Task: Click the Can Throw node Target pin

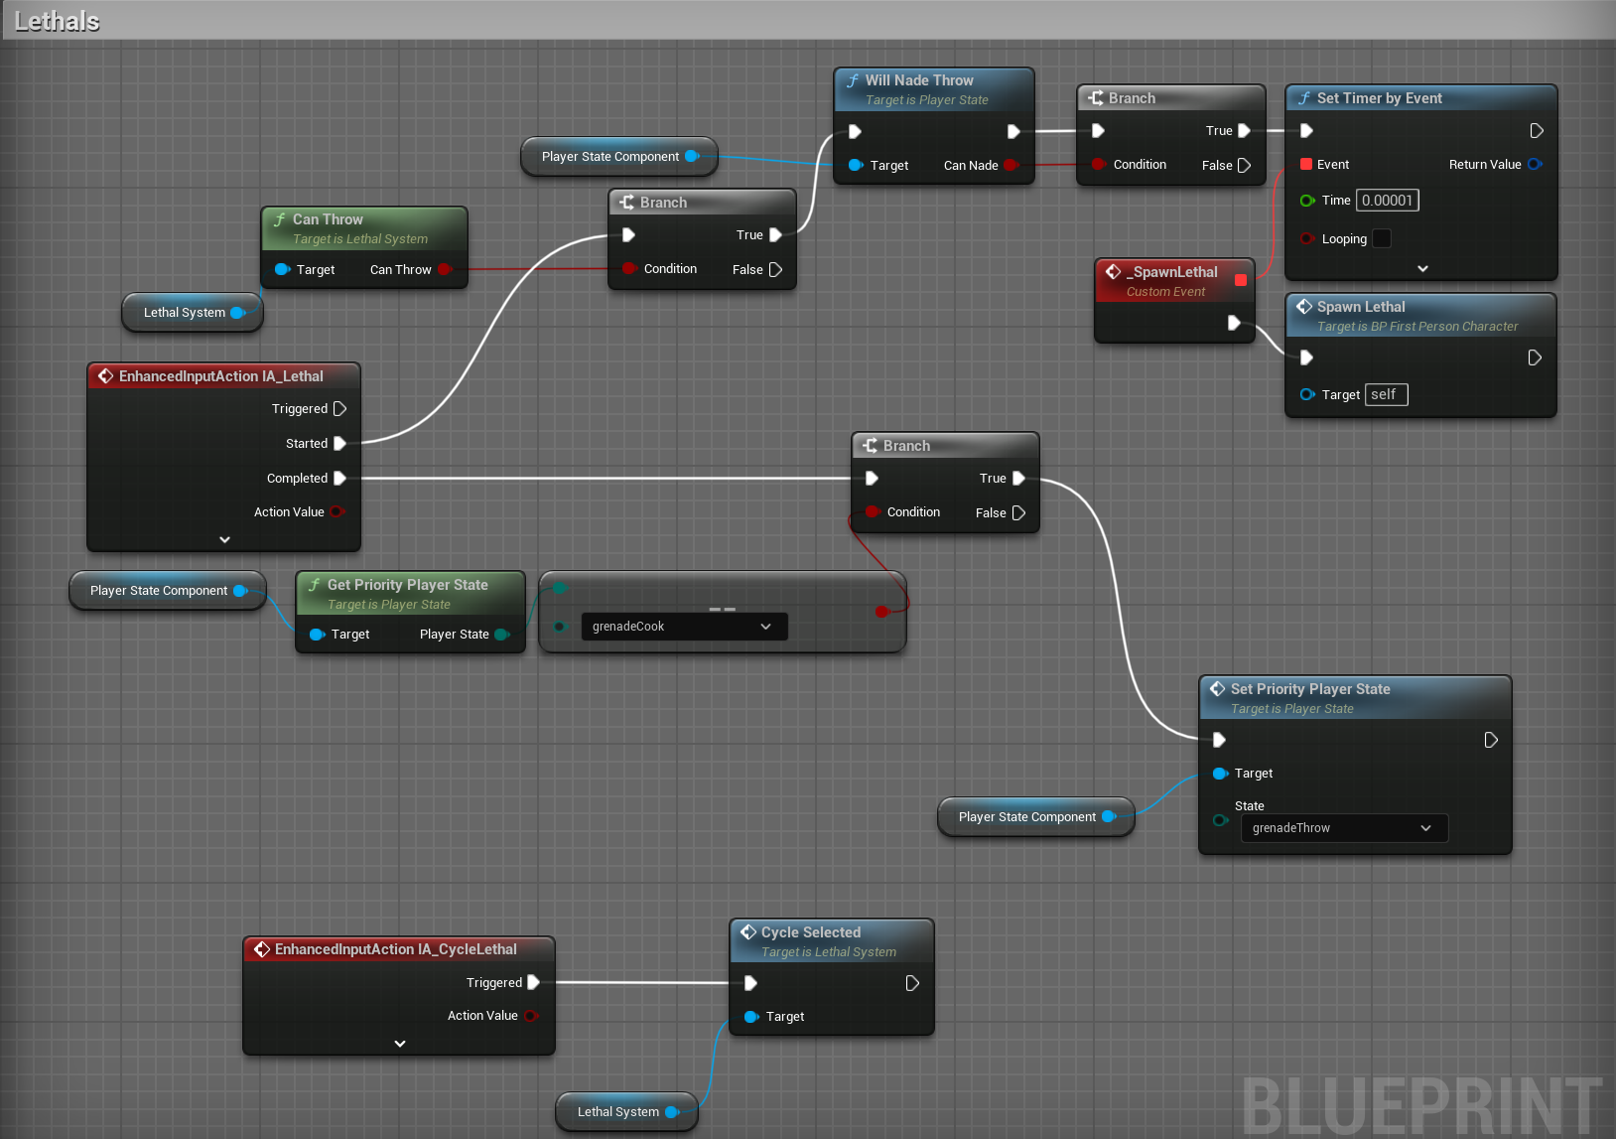Action: [x=282, y=270]
